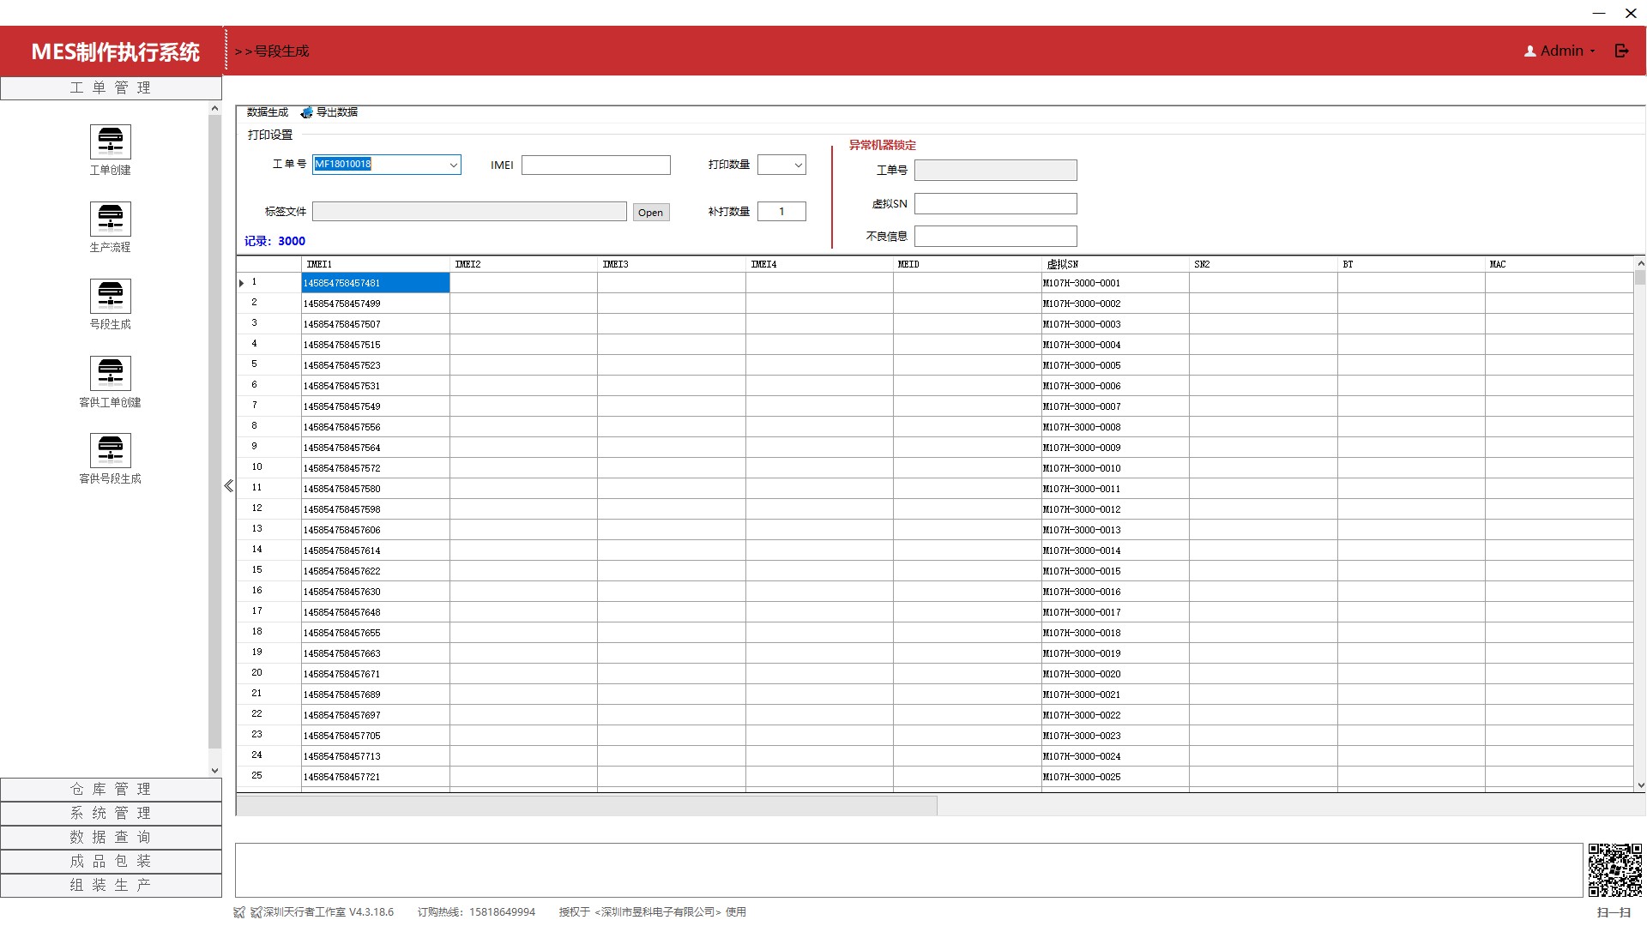Open the Admin user dropdown menu
The image size is (1647, 926).
1560,51
